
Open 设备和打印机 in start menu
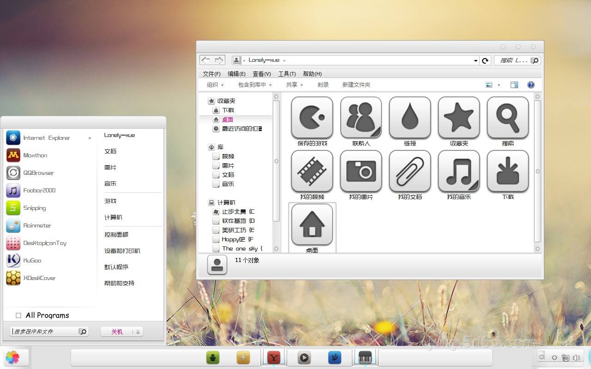(x=122, y=251)
